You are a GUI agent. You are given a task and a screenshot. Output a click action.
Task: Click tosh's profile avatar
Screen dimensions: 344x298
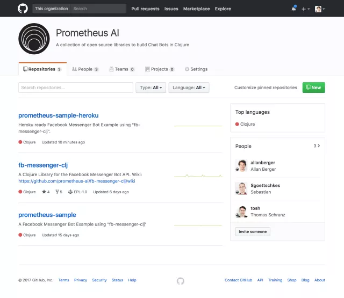[241, 212]
